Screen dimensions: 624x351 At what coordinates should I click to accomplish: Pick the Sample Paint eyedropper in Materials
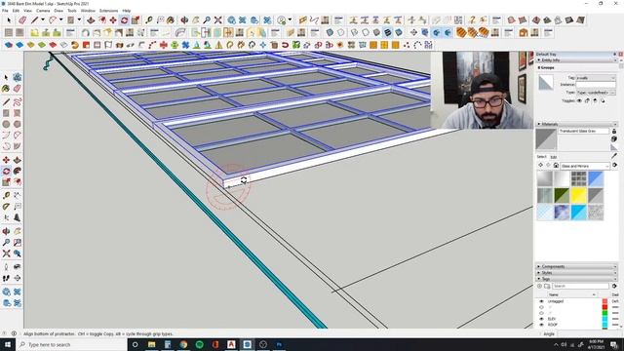click(x=614, y=156)
